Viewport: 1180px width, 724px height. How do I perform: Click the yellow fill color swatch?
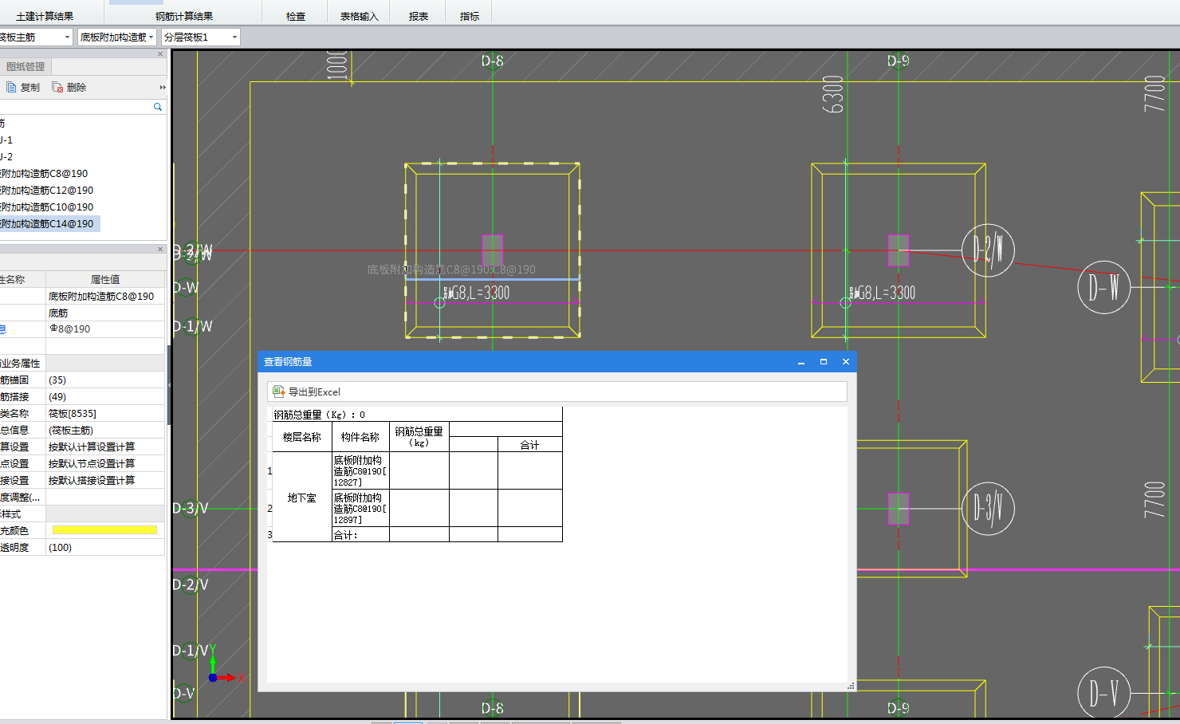click(104, 529)
